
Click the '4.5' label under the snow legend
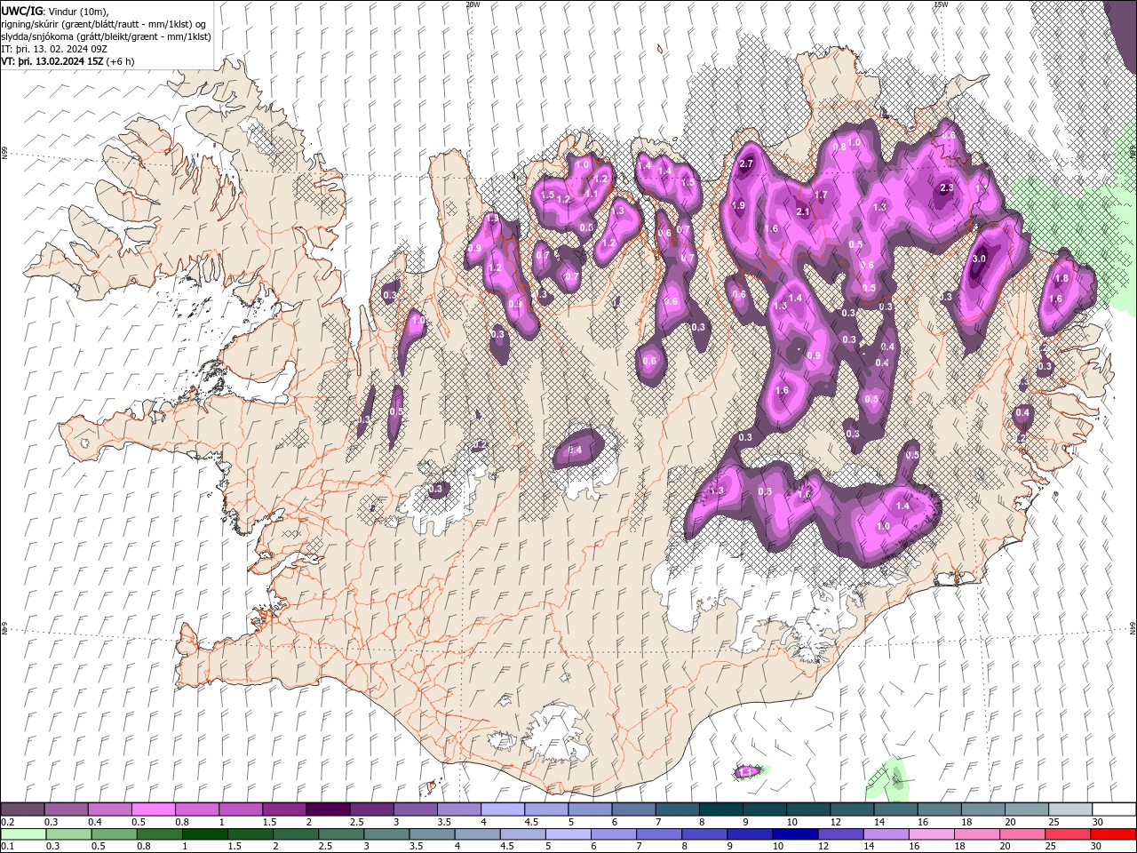(x=531, y=822)
